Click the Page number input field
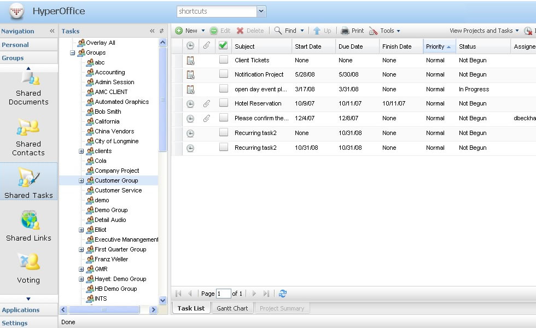The width and height of the screenshot is (536, 328). 223,294
